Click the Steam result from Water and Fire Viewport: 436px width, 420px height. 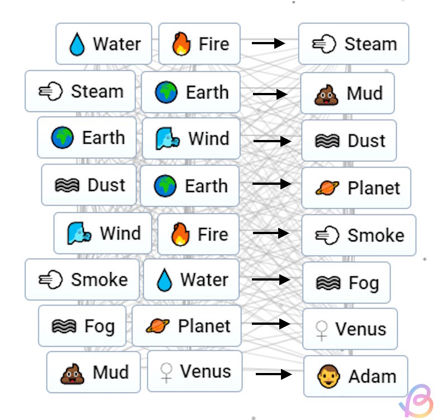tap(353, 44)
